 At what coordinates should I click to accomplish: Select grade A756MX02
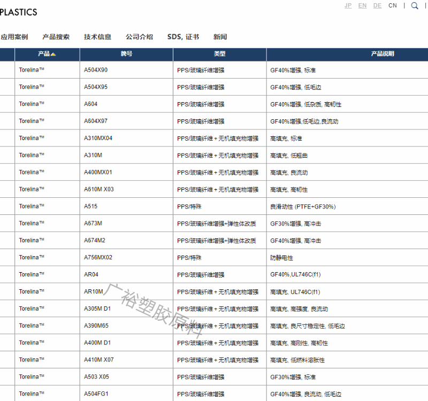[98, 257]
